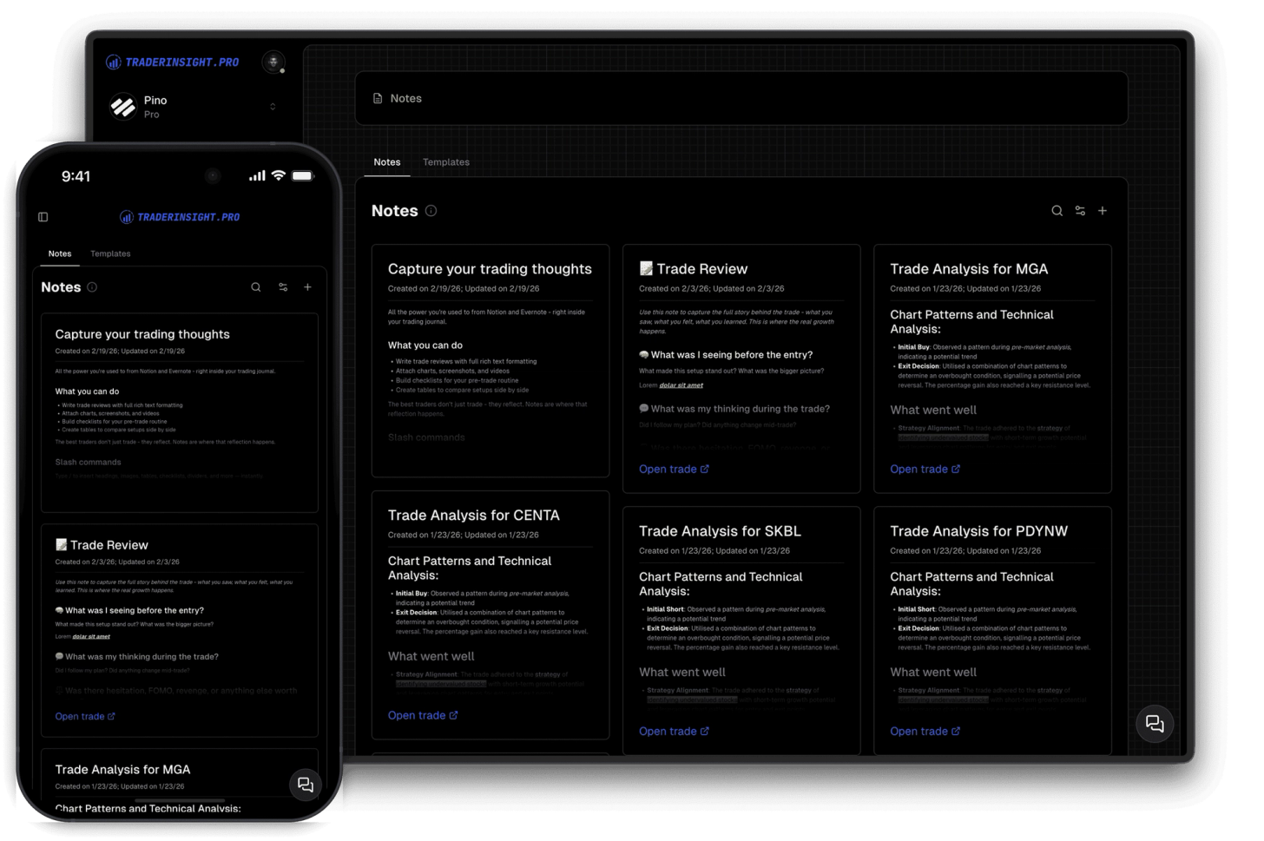1264x841 pixels.
Task: Open the filter icon on phone Notes header
Action: tap(283, 287)
